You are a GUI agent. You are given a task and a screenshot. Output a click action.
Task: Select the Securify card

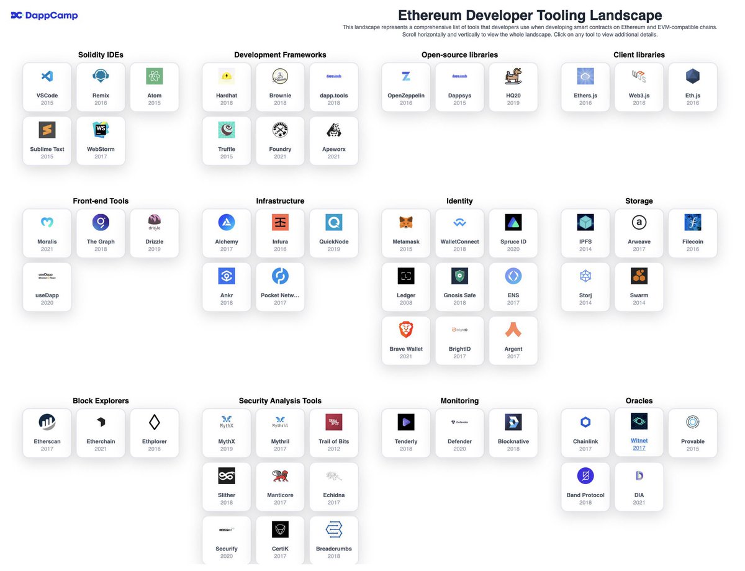click(227, 540)
